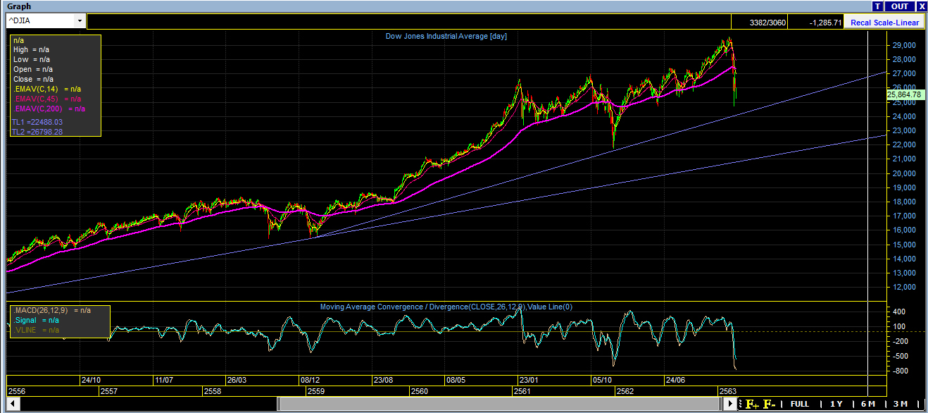Click the F+ zoom in icon

point(752,405)
